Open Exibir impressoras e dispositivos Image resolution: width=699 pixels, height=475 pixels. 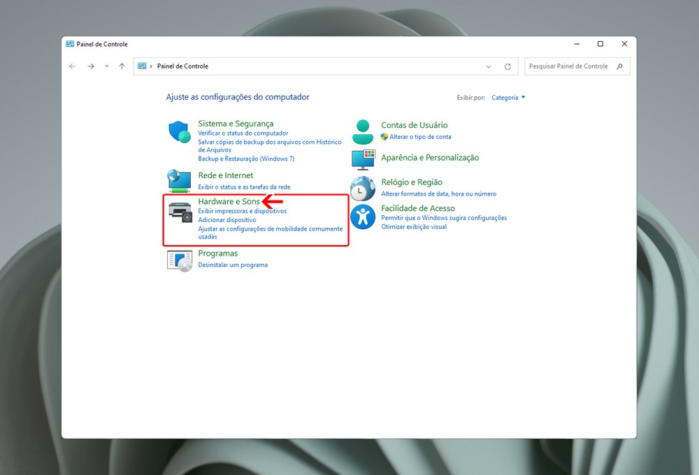tap(242, 211)
